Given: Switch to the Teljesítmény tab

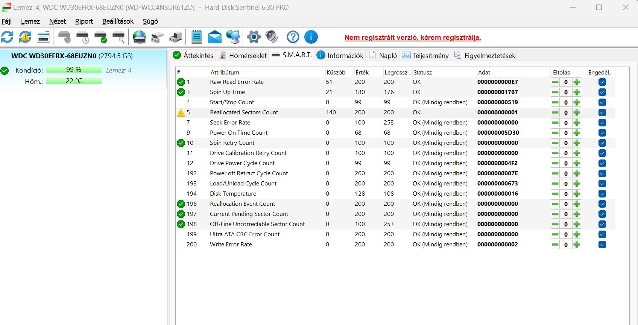Looking at the screenshot, I should point(425,55).
